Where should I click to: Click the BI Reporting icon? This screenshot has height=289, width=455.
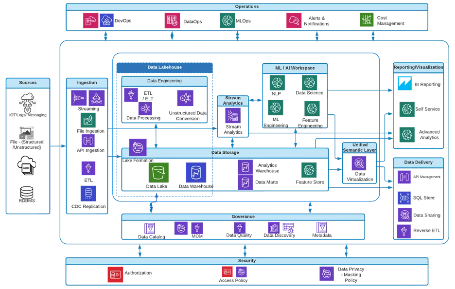[x=405, y=83]
